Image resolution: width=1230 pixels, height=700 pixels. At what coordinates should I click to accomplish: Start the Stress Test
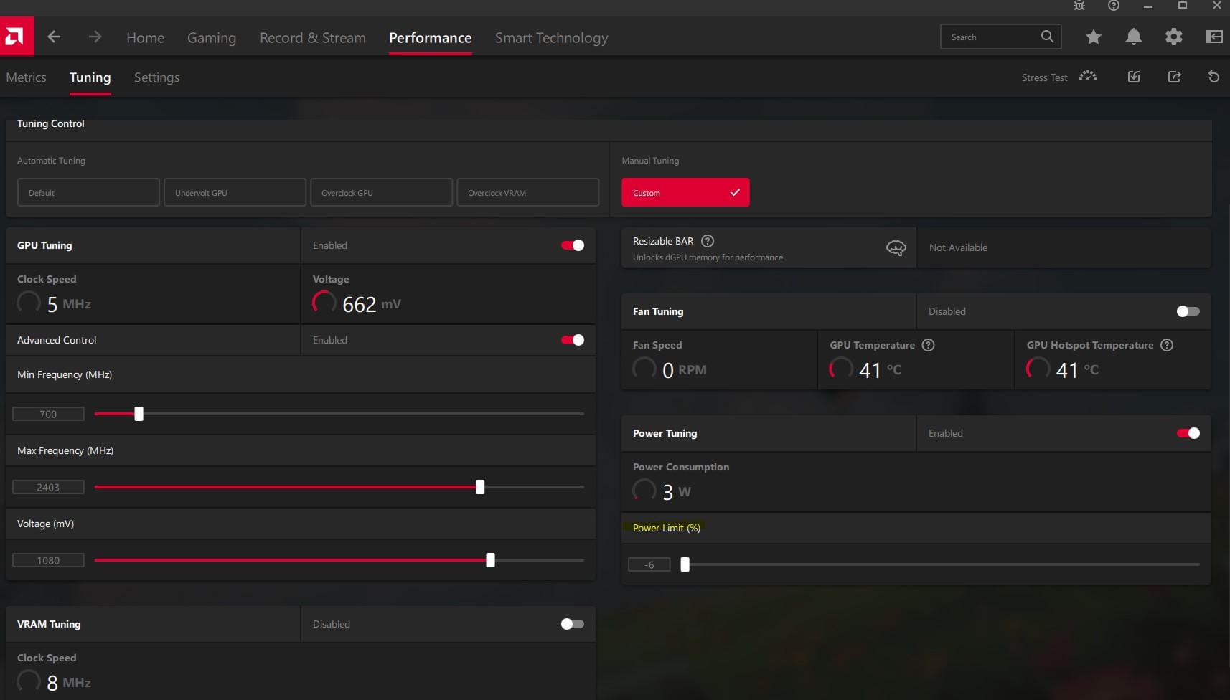1045,77
